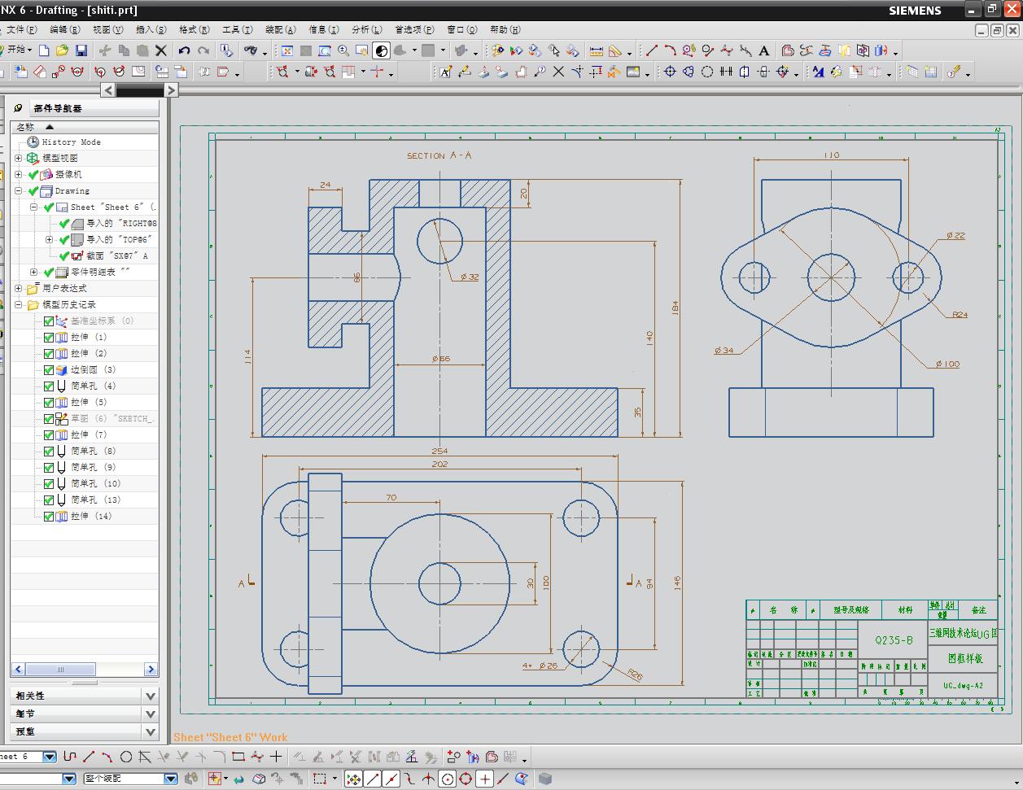Click the delete X icon in the toolbar
The image size is (1023, 790).
[161, 50]
